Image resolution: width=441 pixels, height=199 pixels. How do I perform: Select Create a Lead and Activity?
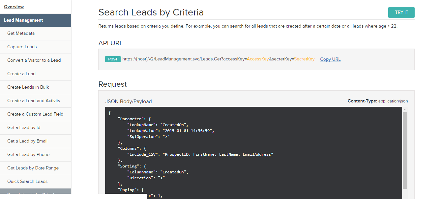pyautogui.click(x=34, y=101)
